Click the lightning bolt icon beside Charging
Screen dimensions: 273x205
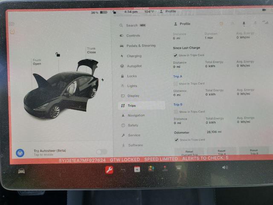coord(122,56)
